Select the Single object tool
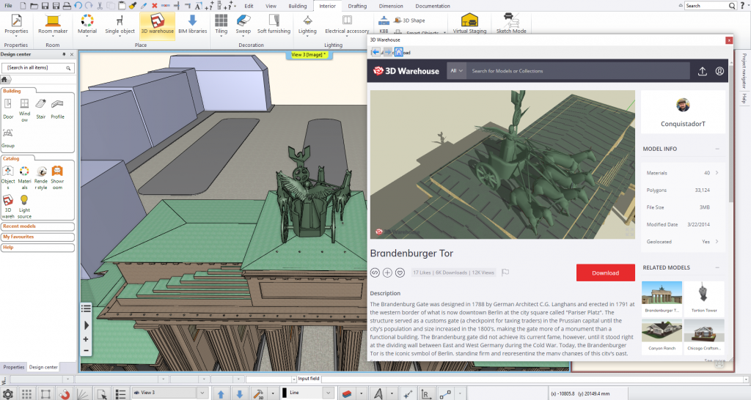The height and width of the screenshot is (400, 751). tap(120, 24)
